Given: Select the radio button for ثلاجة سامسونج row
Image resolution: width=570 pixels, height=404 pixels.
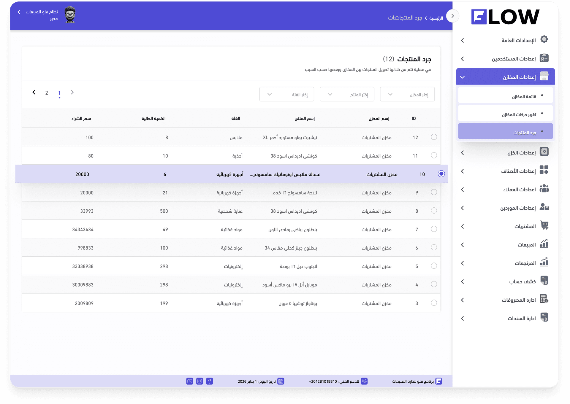Looking at the screenshot, I should (434, 192).
